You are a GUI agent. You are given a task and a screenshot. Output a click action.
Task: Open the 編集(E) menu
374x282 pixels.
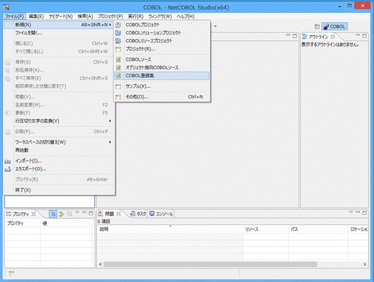coord(36,16)
